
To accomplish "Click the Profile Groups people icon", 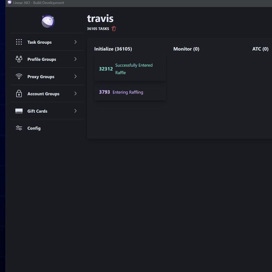I will point(19,59).
